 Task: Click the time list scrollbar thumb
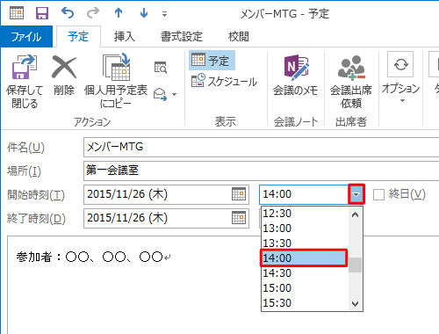pyautogui.click(x=356, y=265)
